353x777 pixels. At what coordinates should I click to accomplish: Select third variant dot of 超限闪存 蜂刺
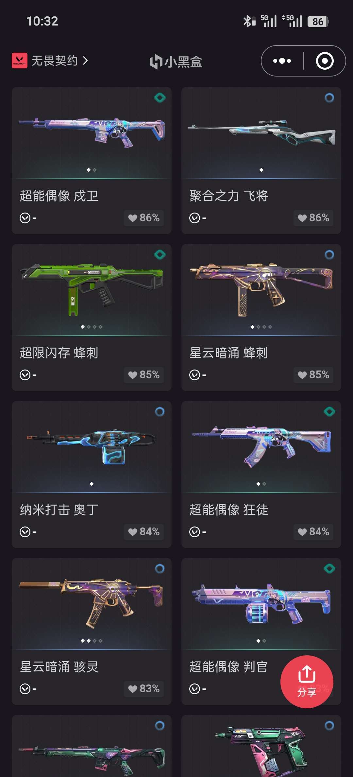(94, 327)
